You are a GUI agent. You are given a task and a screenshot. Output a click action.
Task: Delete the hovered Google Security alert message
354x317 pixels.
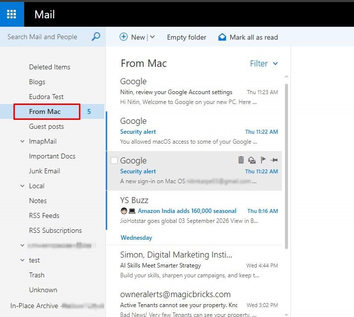click(241, 160)
